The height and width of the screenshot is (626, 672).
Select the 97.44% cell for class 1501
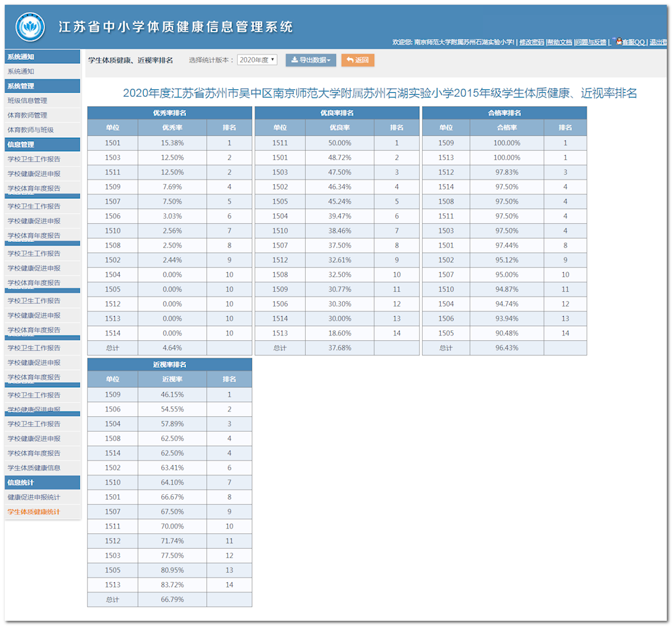(507, 245)
